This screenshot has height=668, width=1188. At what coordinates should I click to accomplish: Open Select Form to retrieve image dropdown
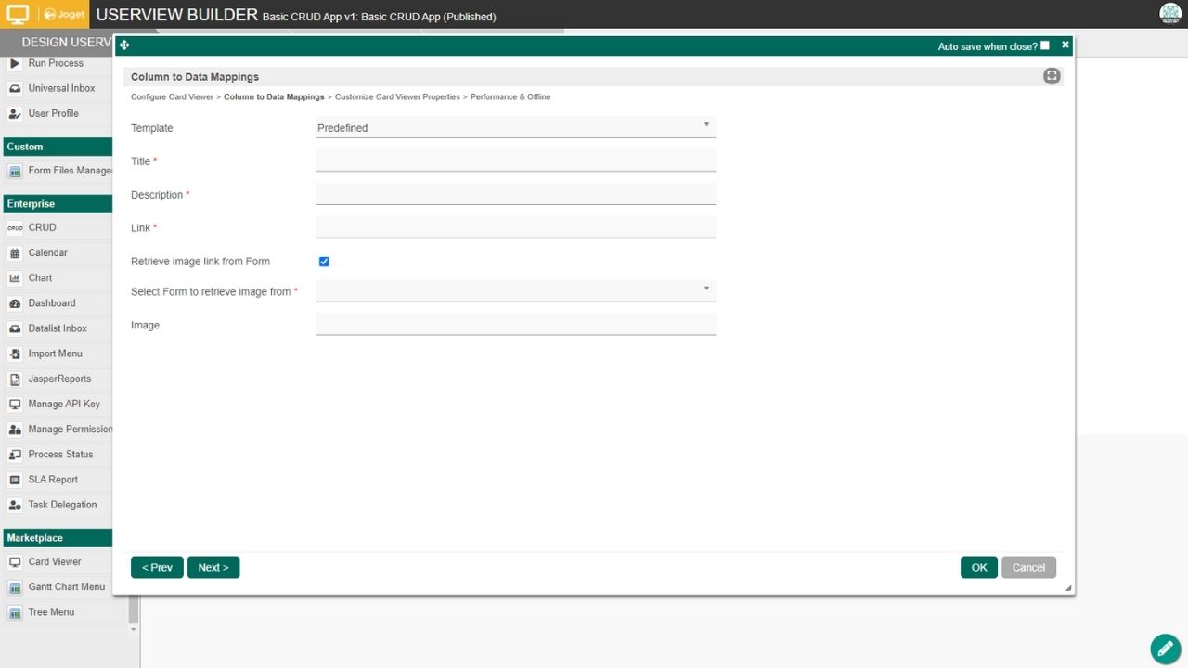tap(516, 290)
